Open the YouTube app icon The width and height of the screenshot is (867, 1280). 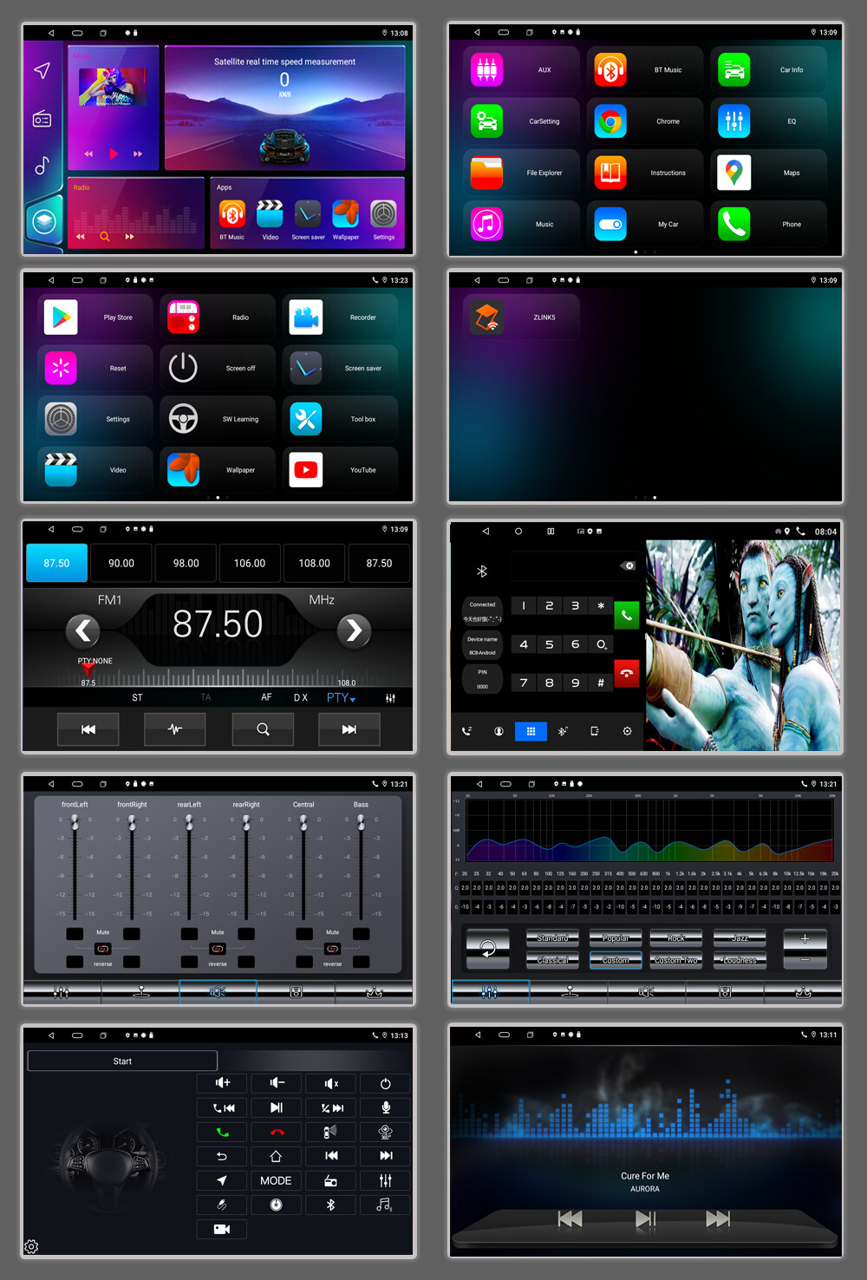(x=306, y=470)
